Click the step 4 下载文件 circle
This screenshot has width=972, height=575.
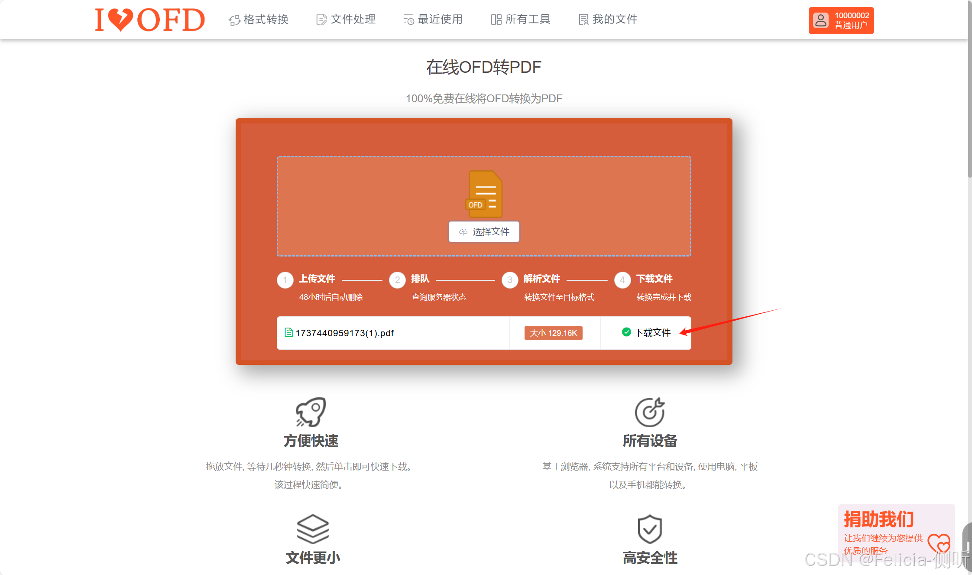622,280
